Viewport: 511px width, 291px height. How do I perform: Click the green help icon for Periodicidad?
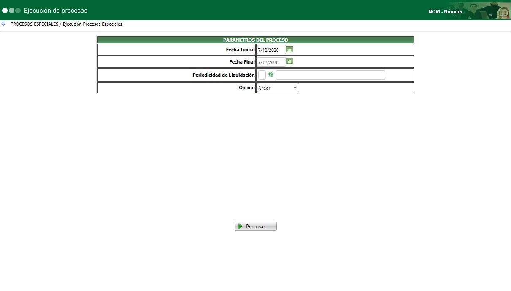[271, 75]
